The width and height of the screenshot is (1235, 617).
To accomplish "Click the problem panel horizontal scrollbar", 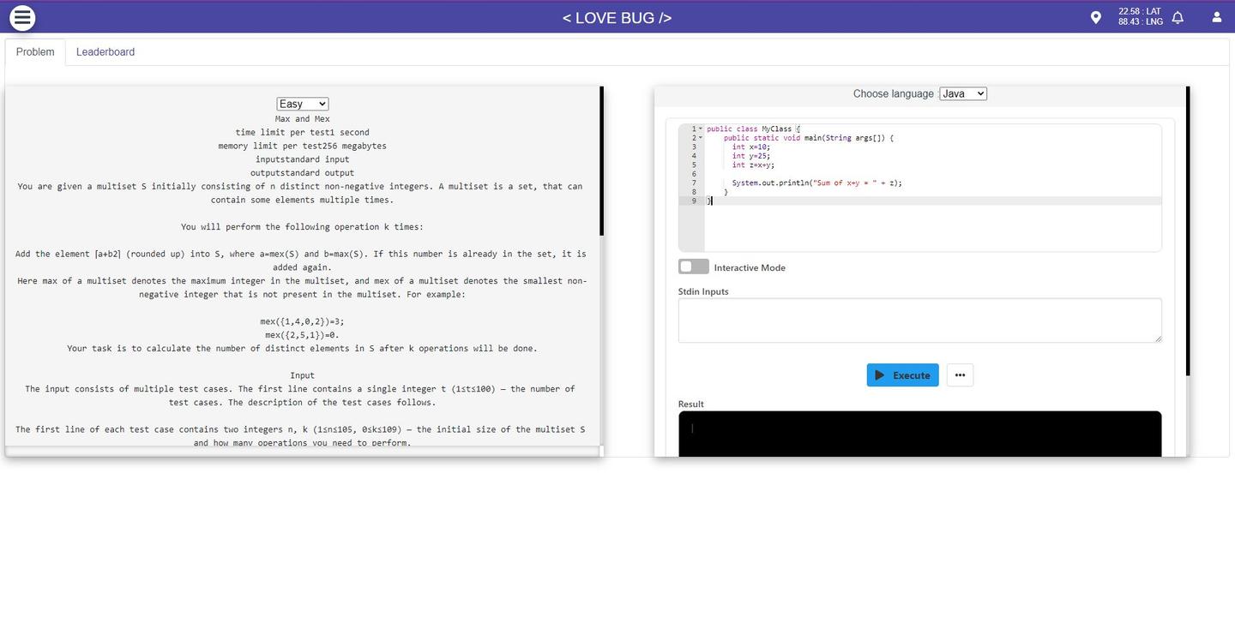I will pos(302,451).
